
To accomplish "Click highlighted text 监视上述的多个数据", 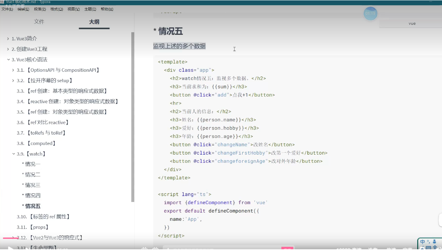I will pyautogui.click(x=179, y=46).
